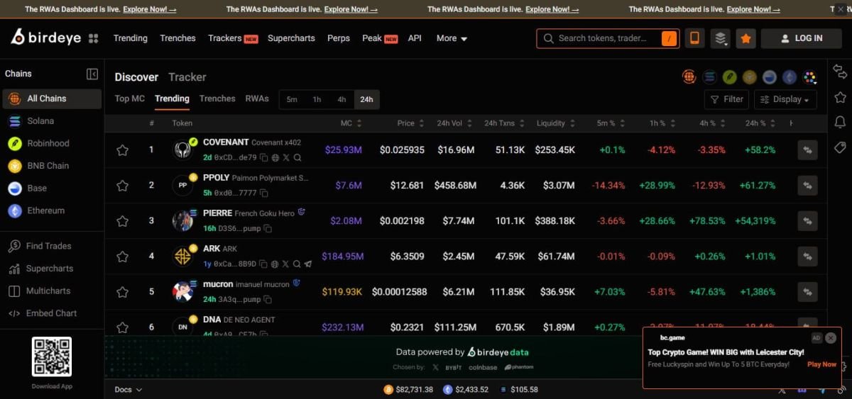
Task: Sort the table by the Liquidity column
Action: (x=555, y=123)
